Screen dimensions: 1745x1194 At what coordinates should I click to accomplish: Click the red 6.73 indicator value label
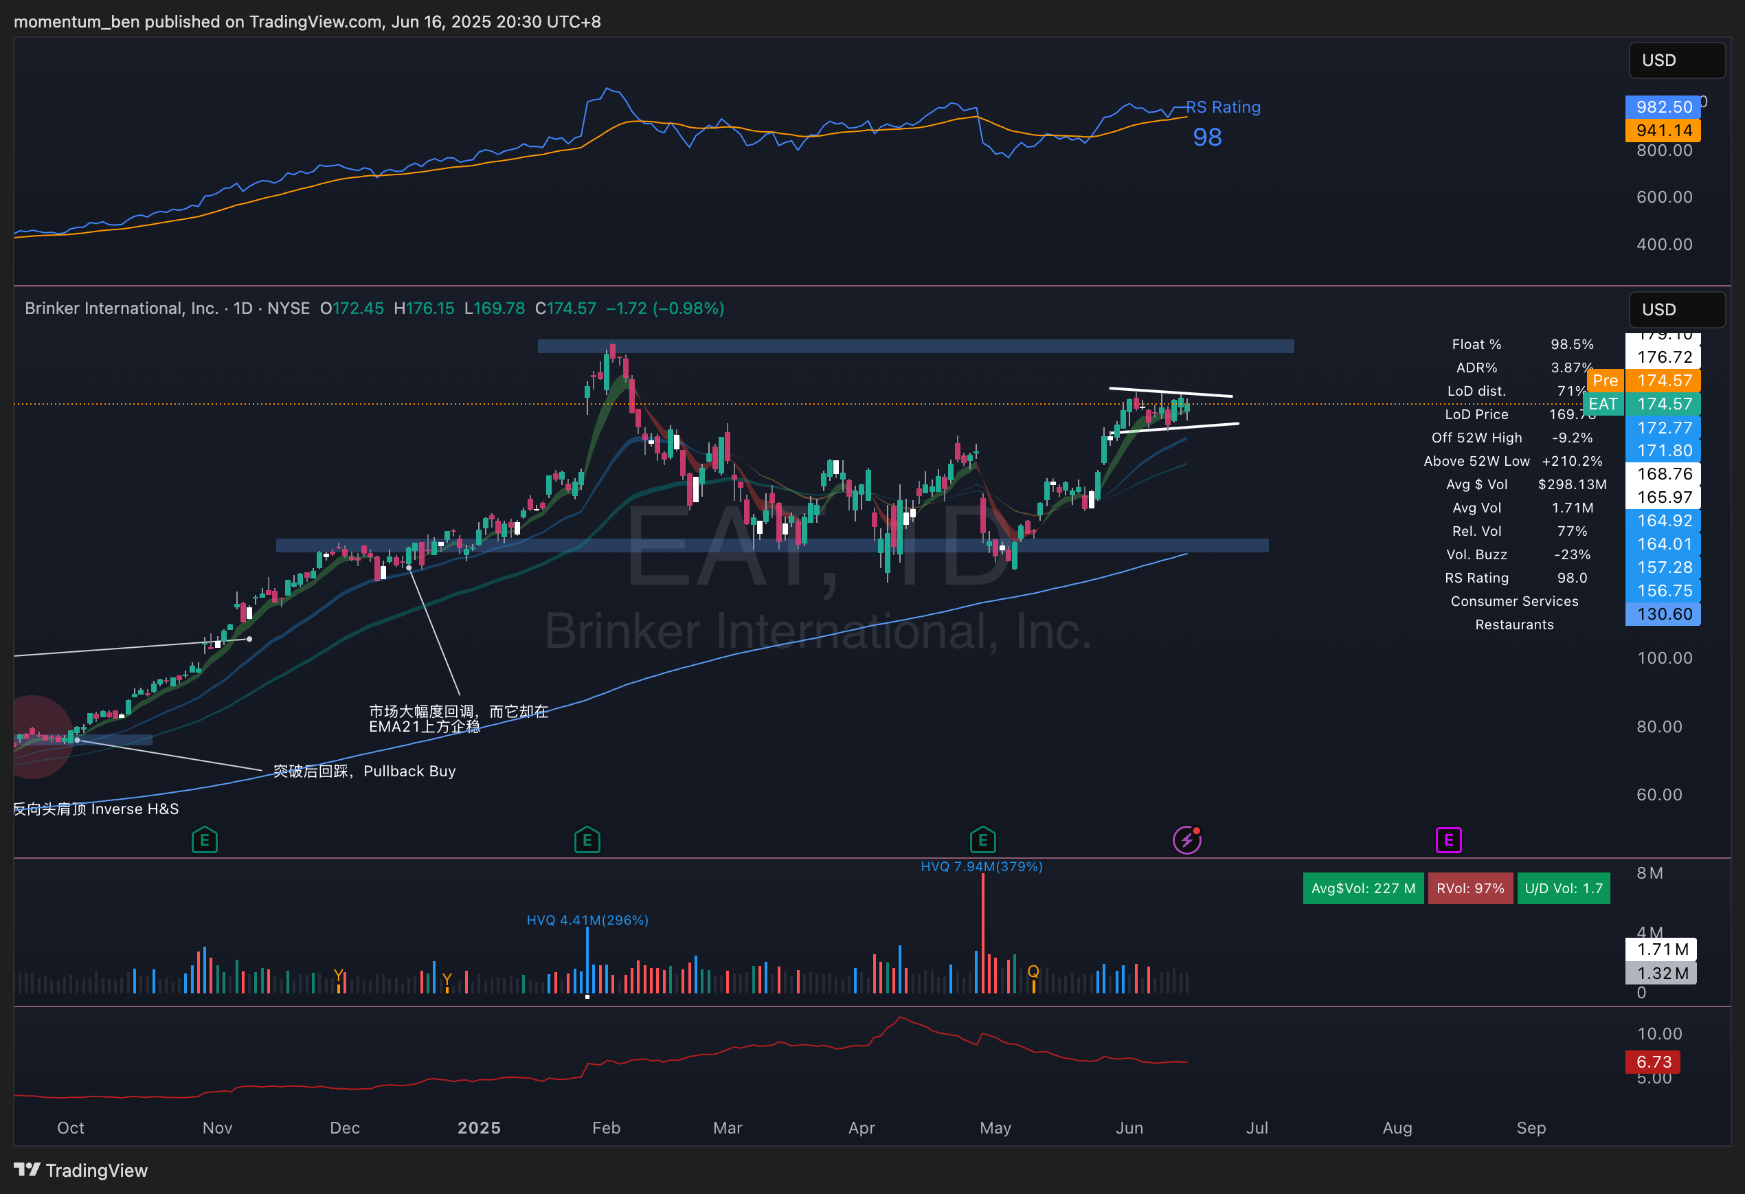pos(1654,1062)
